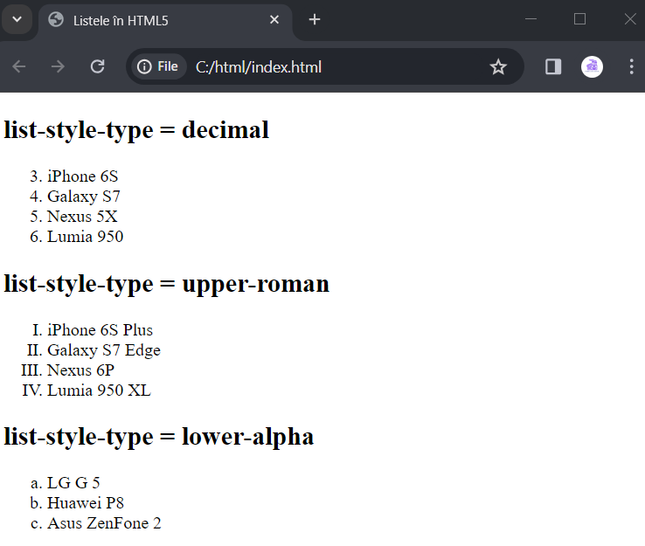Click the Lumia 950 XL list item
Screen dimensions: 645x546
pos(99,390)
